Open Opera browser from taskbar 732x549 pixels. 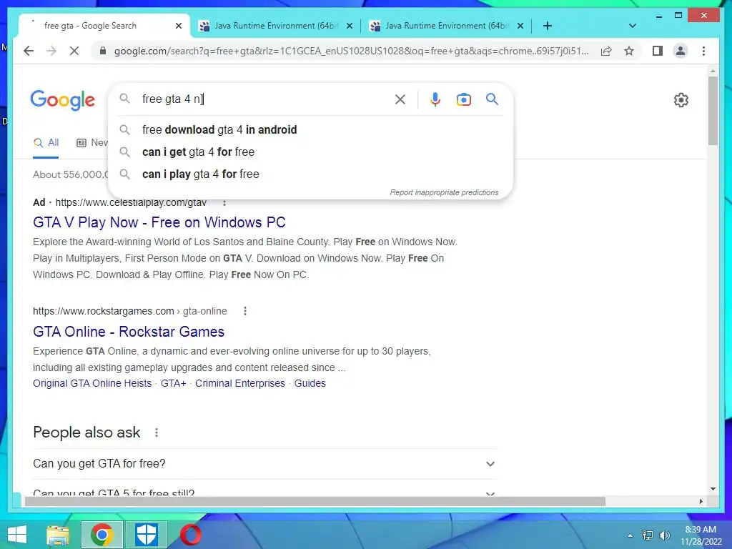tap(191, 535)
